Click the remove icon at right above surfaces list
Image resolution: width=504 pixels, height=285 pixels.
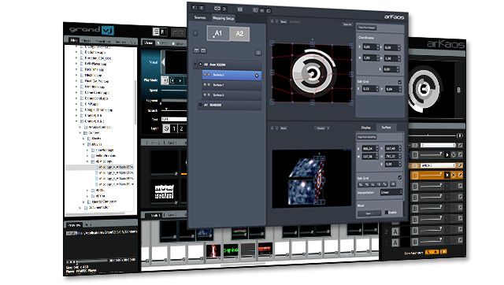pos(258,53)
